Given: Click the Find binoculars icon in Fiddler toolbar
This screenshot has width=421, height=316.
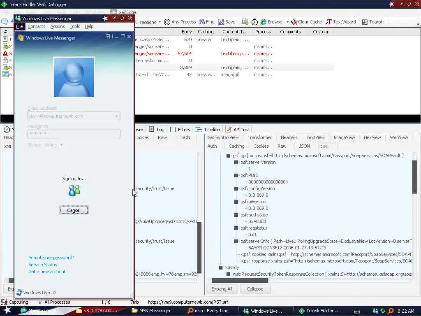Looking at the screenshot, I should tap(201, 22).
